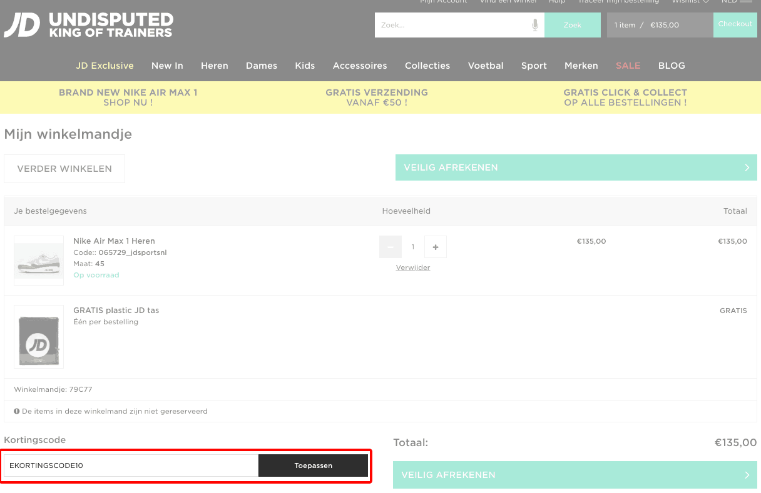This screenshot has height=493, width=761.
Task: Open the Nike Air Max 1 thumbnail
Action: (39, 261)
